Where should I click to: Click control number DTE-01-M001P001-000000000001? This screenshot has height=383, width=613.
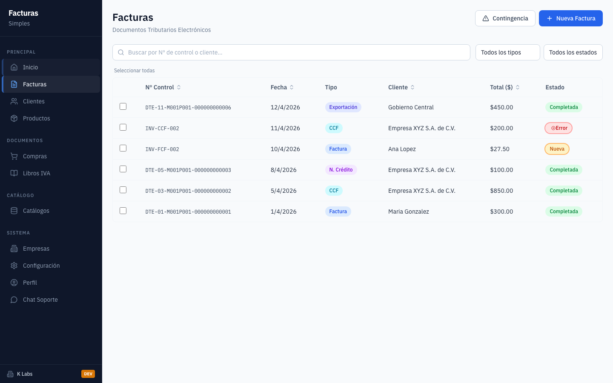[188, 212]
